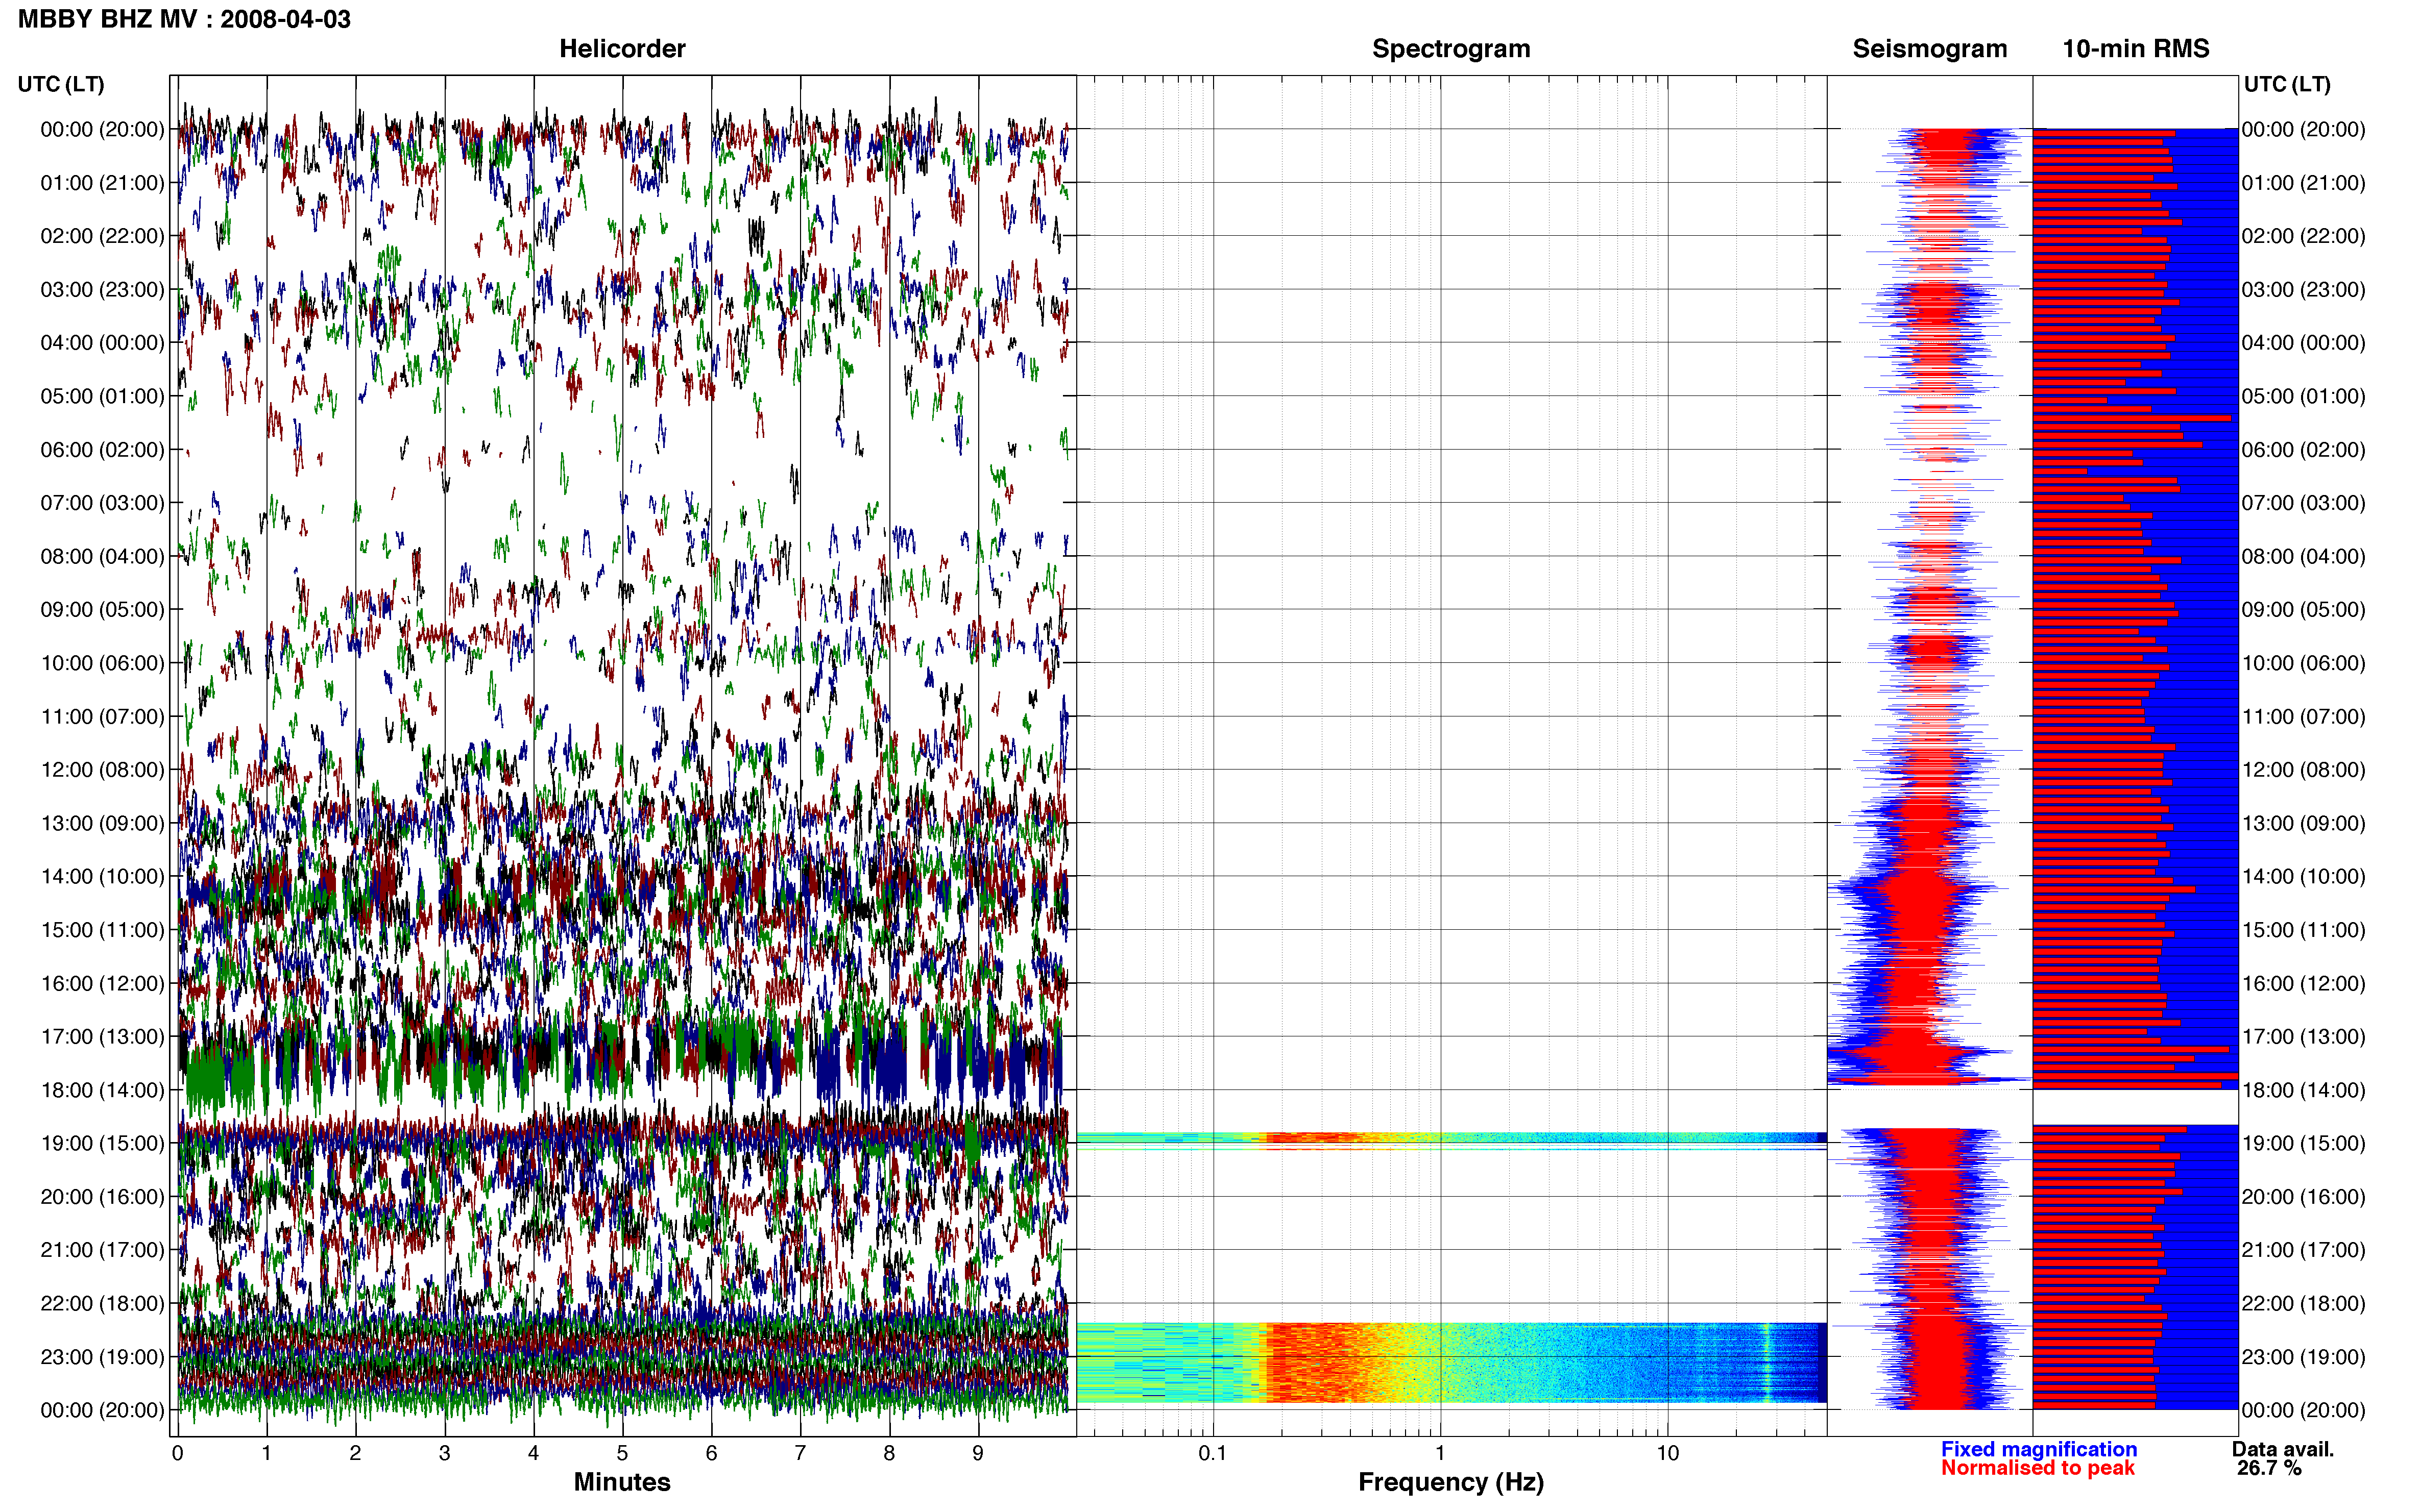Click right time label 20:00 (16:00)
2420x1512 pixels.
(x=2303, y=1197)
